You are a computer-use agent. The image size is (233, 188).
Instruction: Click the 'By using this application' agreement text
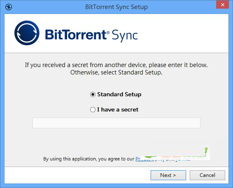pyautogui.click(x=89, y=159)
